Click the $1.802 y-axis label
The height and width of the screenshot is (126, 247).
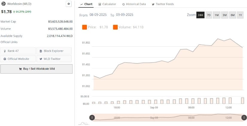coord(86,43)
